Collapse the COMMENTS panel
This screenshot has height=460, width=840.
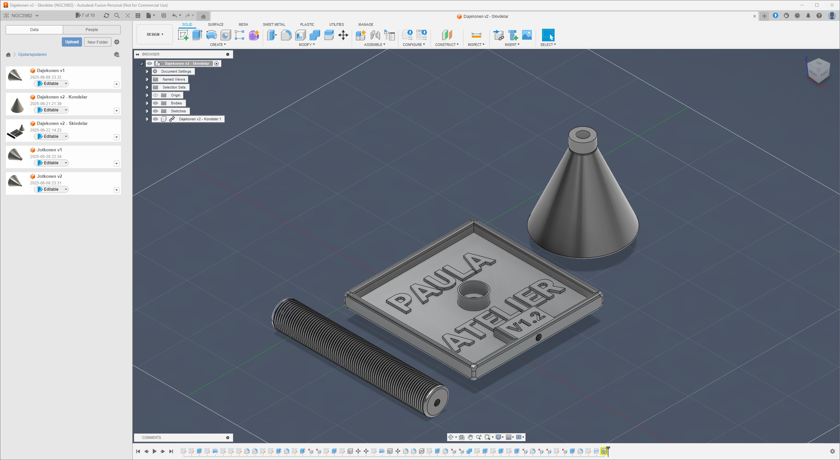click(228, 438)
